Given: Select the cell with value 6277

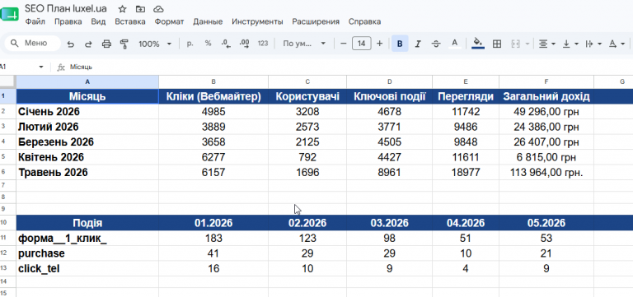Looking at the screenshot, I should click(213, 157).
